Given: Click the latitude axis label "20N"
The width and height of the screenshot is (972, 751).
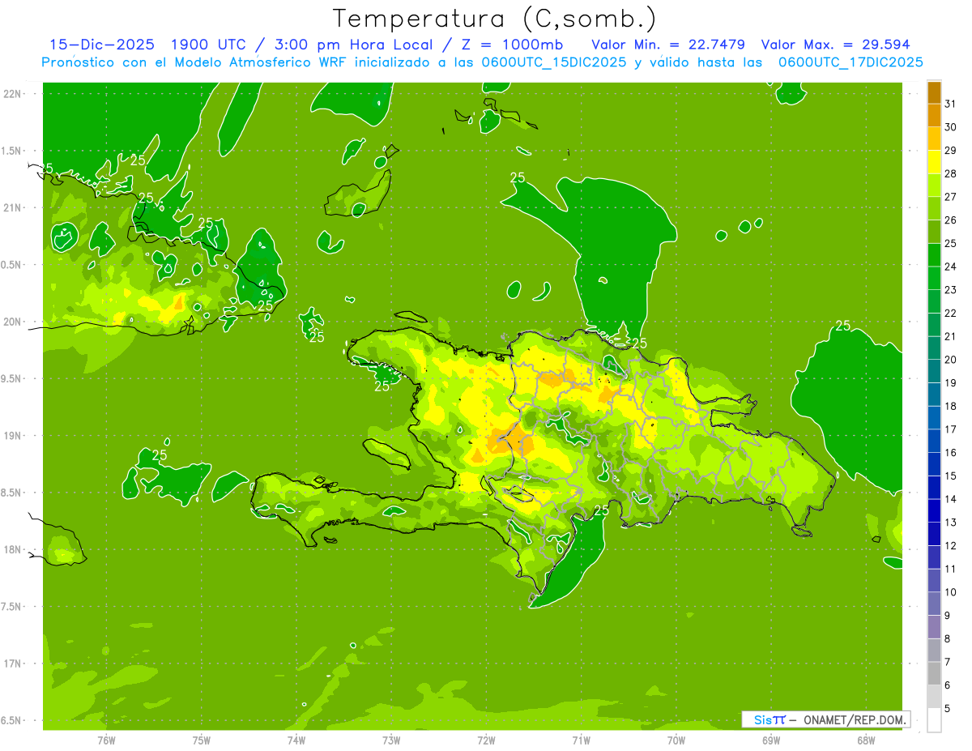Looking at the screenshot, I should (12, 322).
